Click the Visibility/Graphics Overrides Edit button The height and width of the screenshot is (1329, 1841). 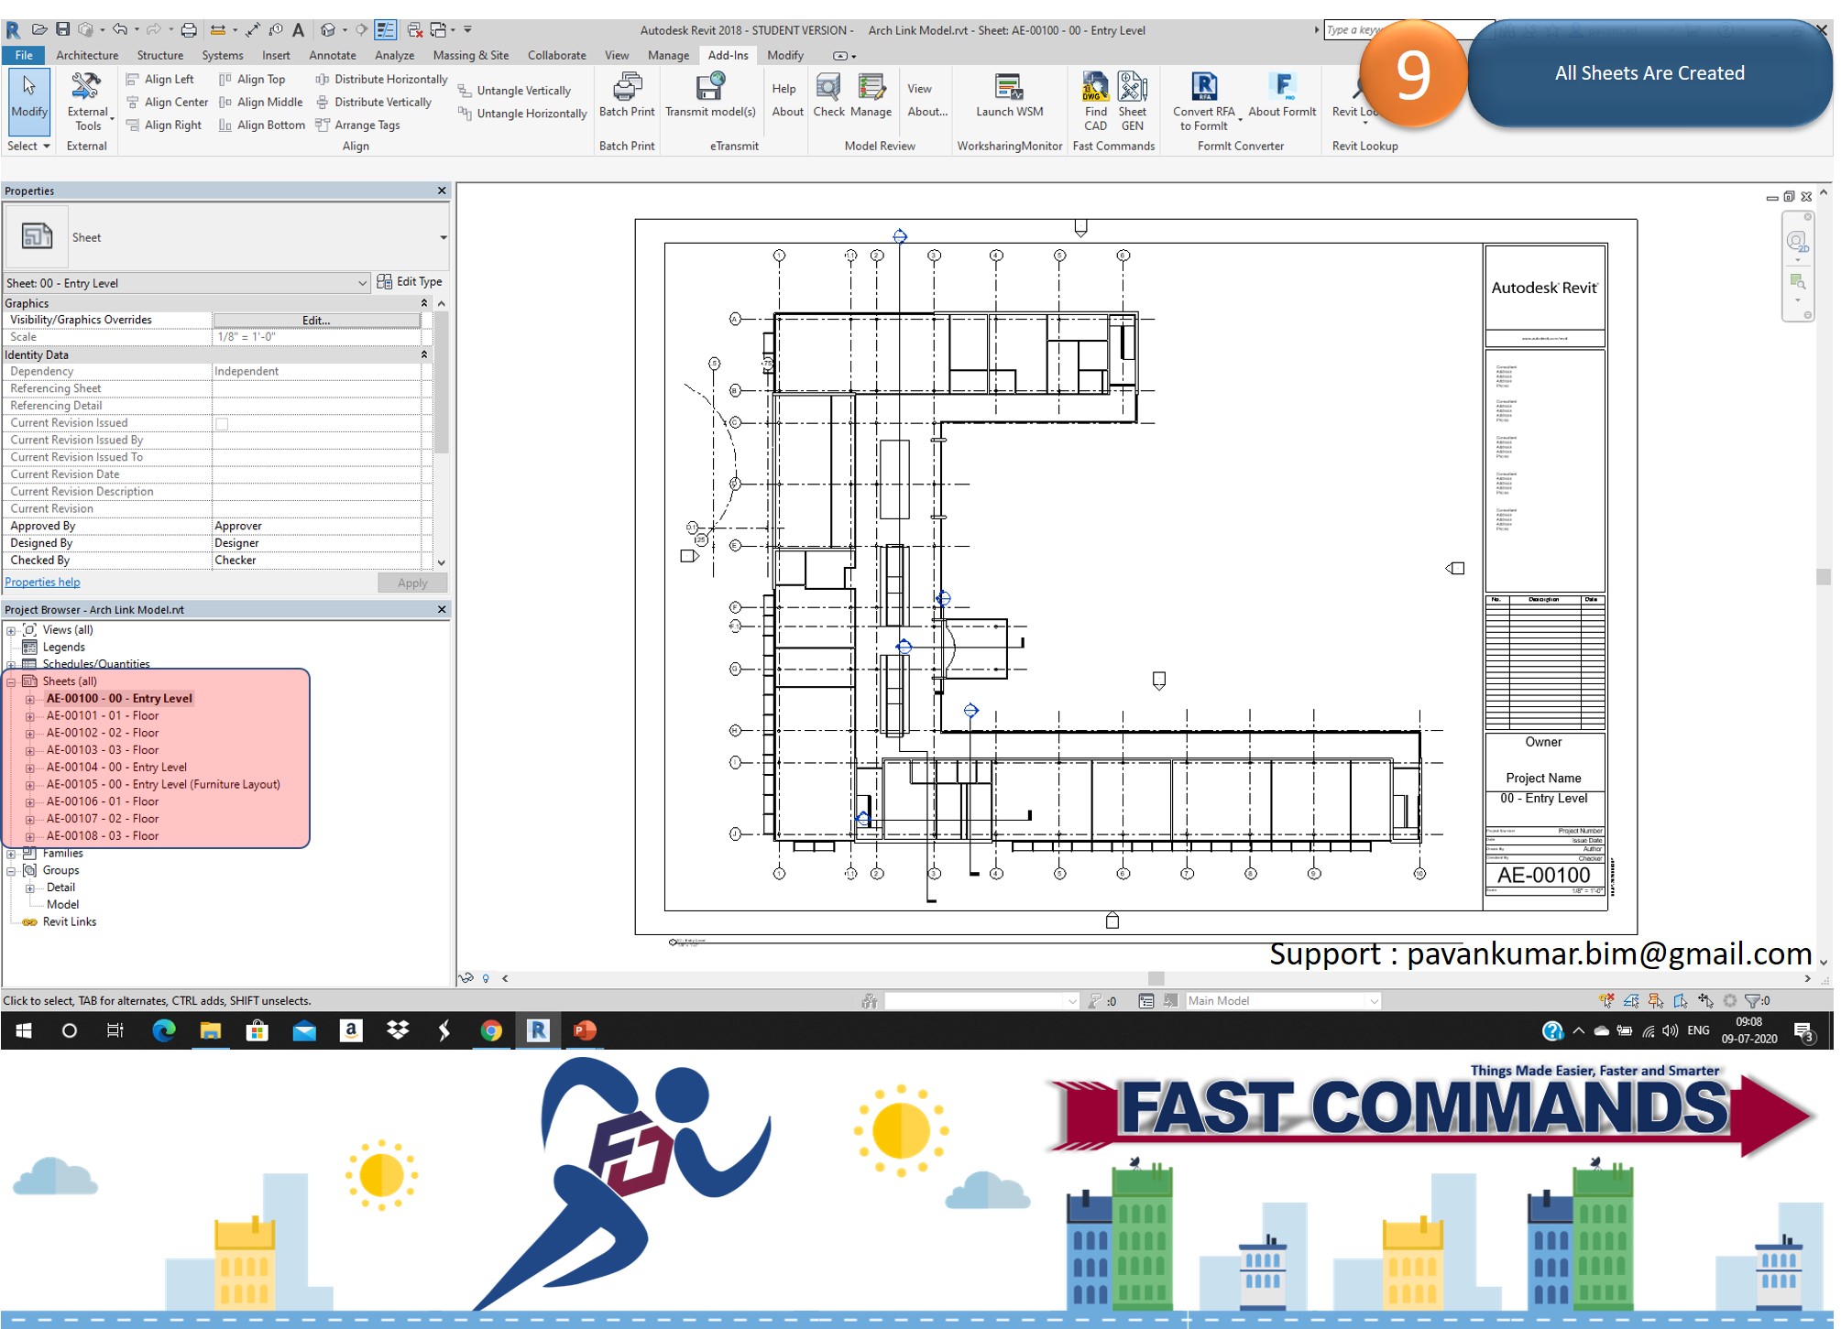pyautogui.click(x=316, y=321)
